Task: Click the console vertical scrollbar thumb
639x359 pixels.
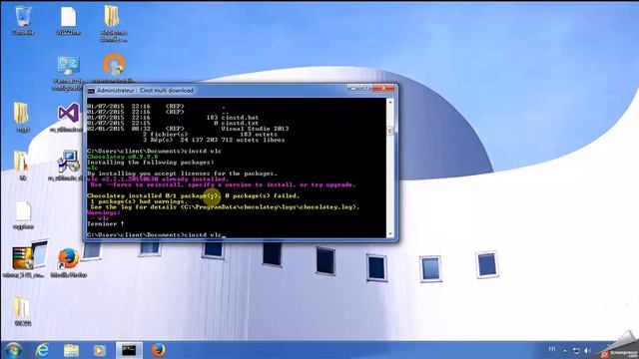Action: pyautogui.click(x=390, y=131)
